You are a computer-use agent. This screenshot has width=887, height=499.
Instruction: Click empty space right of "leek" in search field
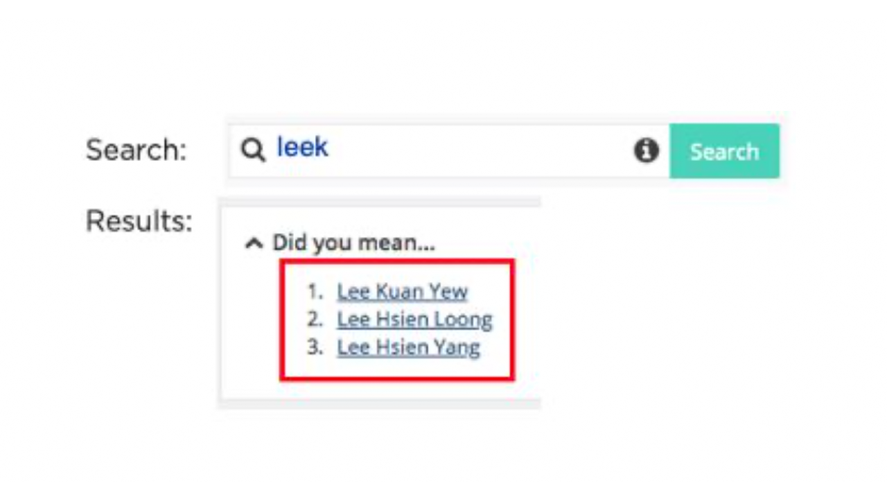[478, 151]
